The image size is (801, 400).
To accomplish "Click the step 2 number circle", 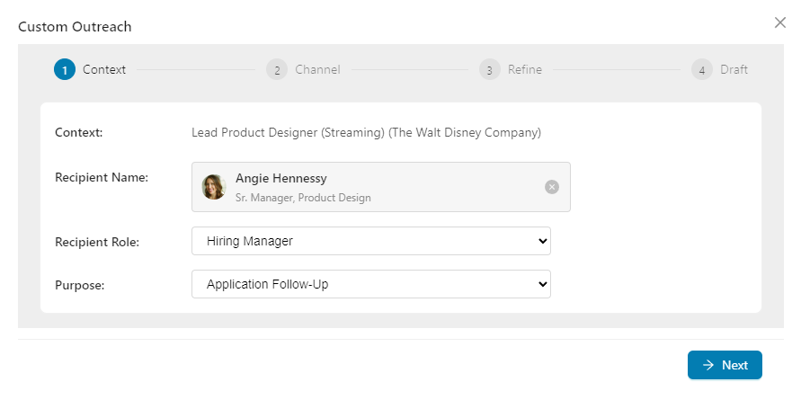I will click(x=277, y=69).
